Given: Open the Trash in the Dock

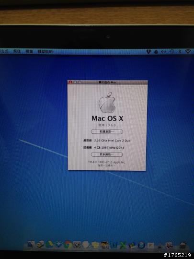Looking at the screenshot, I should [x=183, y=245].
